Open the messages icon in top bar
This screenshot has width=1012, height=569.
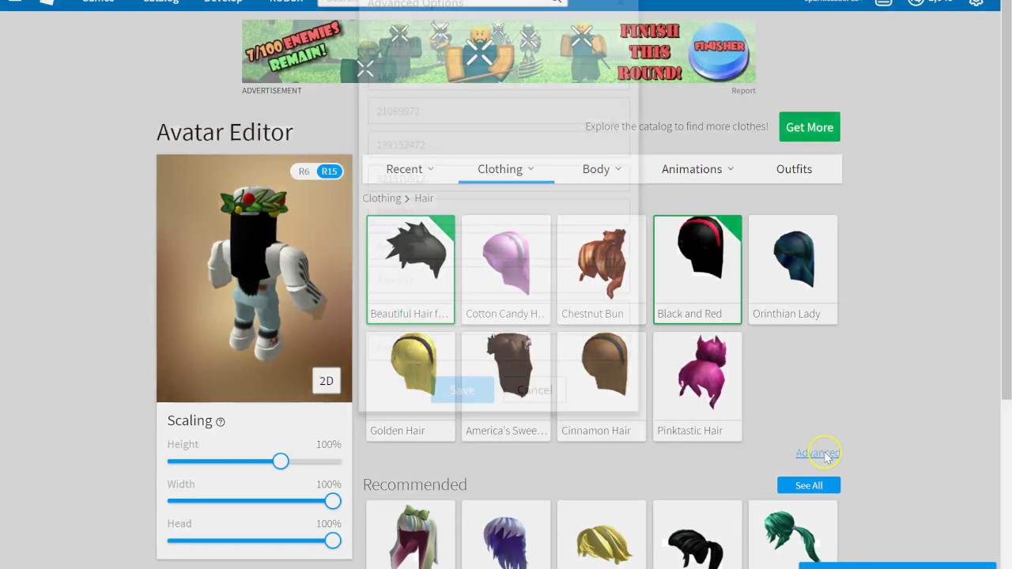[883, 2]
